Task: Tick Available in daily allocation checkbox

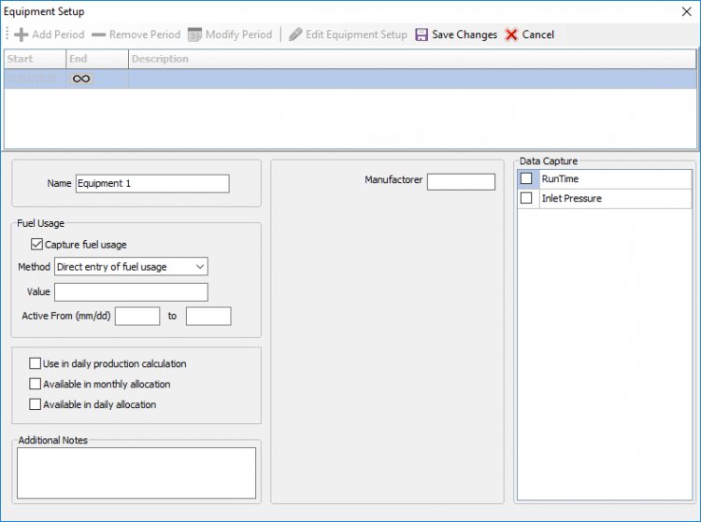Action: coord(36,404)
